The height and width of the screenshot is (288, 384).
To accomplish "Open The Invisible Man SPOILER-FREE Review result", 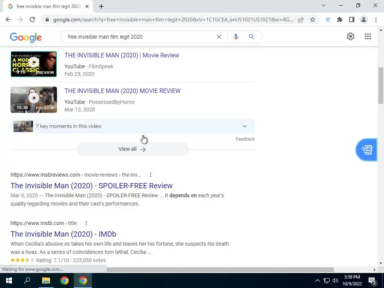I will pos(91,186).
